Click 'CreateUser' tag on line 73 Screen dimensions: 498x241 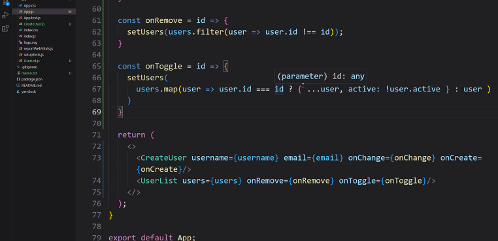coord(163,157)
